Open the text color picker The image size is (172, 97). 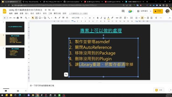(x=108, y=18)
